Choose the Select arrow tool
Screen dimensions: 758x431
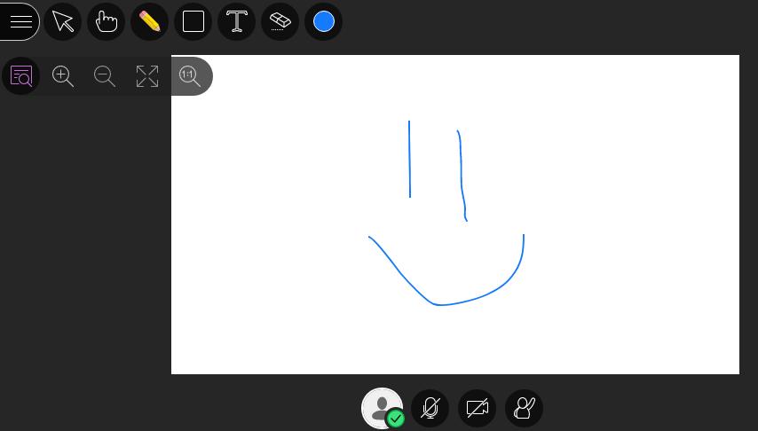click(63, 22)
